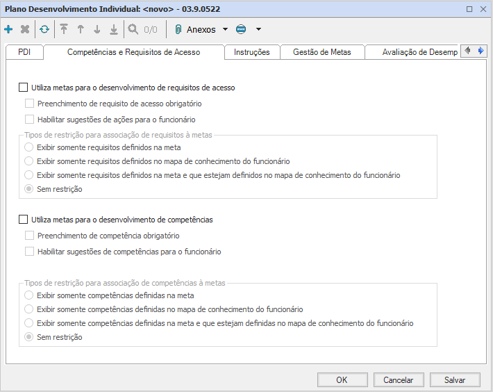The image size is (493, 392).
Task: Check Utiliza metas para desenvolvimento de competências
Action: point(24,220)
